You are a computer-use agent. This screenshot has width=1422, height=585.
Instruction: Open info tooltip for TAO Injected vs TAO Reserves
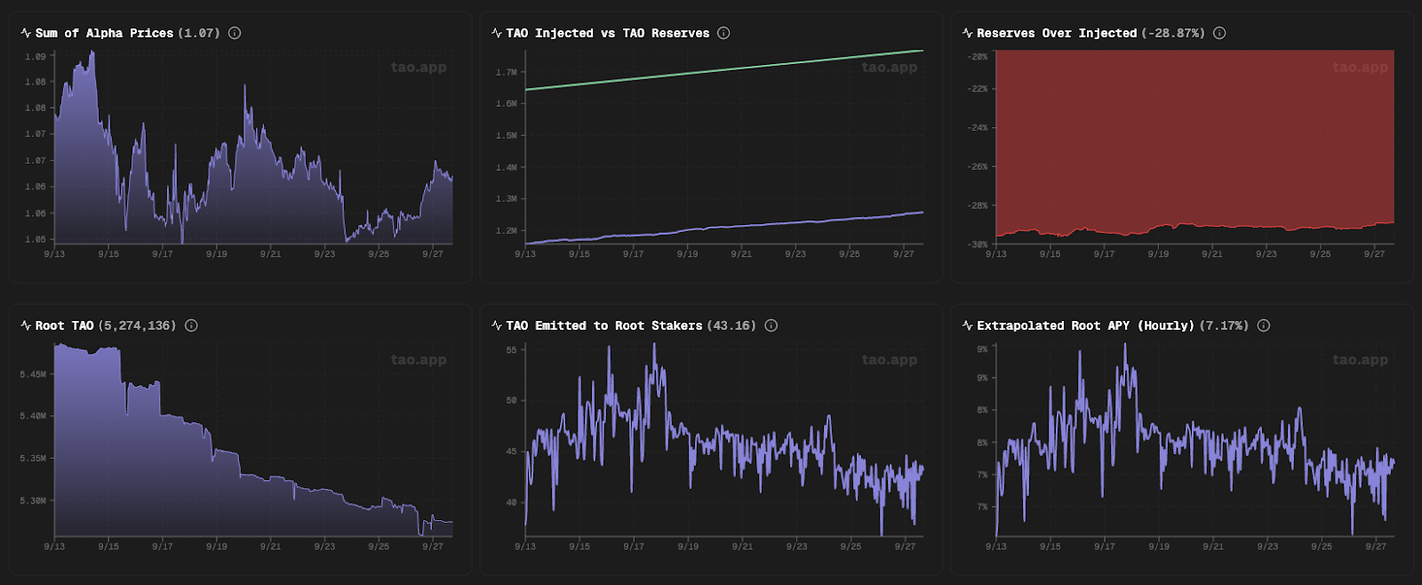(x=723, y=33)
